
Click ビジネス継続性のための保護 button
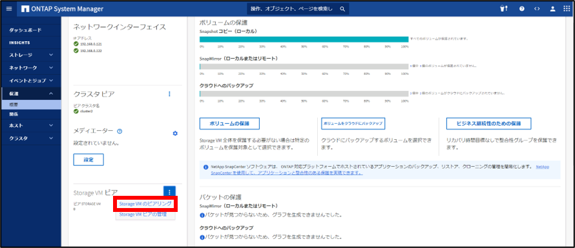click(x=489, y=124)
